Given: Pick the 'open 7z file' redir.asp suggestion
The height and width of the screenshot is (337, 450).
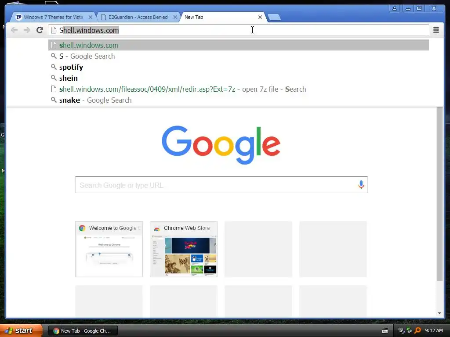Looking at the screenshot, I should [239, 89].
